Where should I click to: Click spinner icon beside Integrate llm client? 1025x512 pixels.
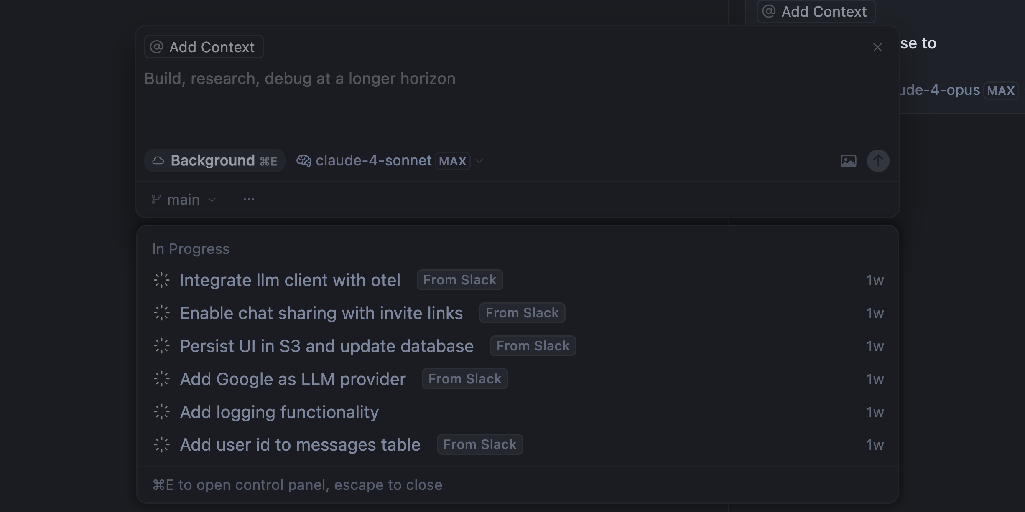161,280
